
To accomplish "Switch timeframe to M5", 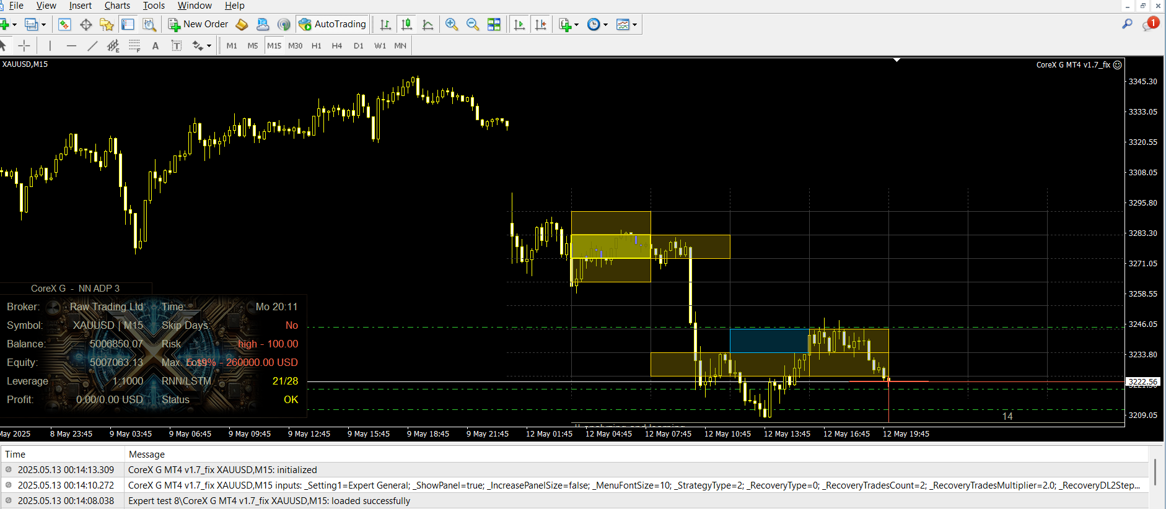I will (x=253, y=45).
